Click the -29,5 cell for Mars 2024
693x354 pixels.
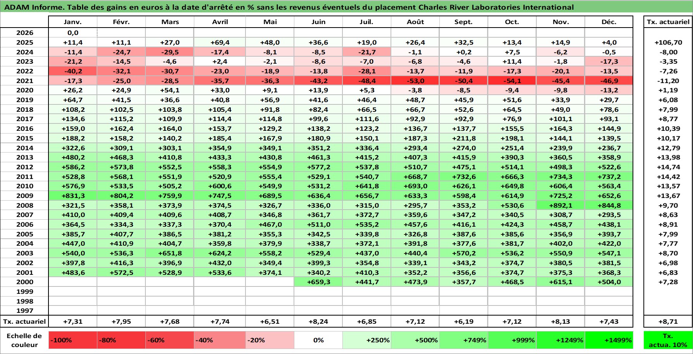point(170,52)
